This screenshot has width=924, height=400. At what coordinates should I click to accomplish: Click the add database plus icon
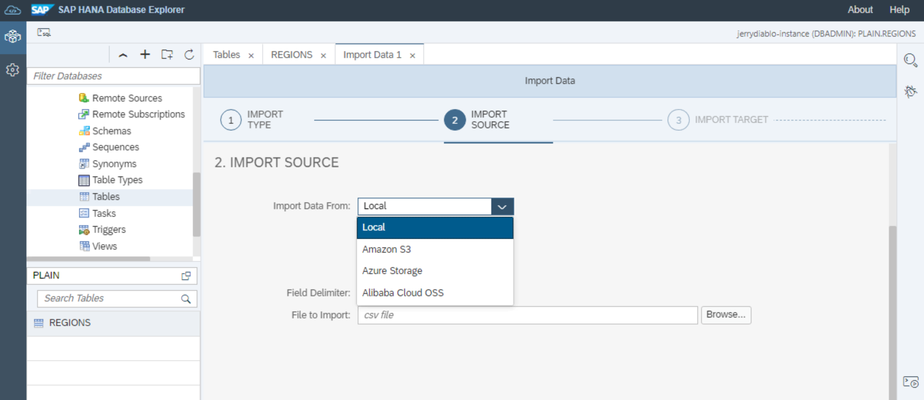[145, 54]
